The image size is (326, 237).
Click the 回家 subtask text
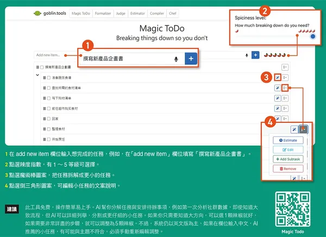pos(55,118)
